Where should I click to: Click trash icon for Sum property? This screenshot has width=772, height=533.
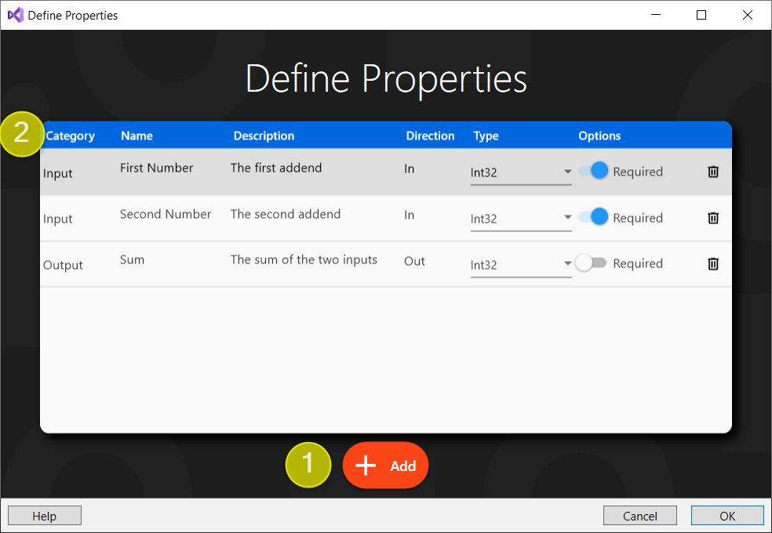(x=712, y=264)
